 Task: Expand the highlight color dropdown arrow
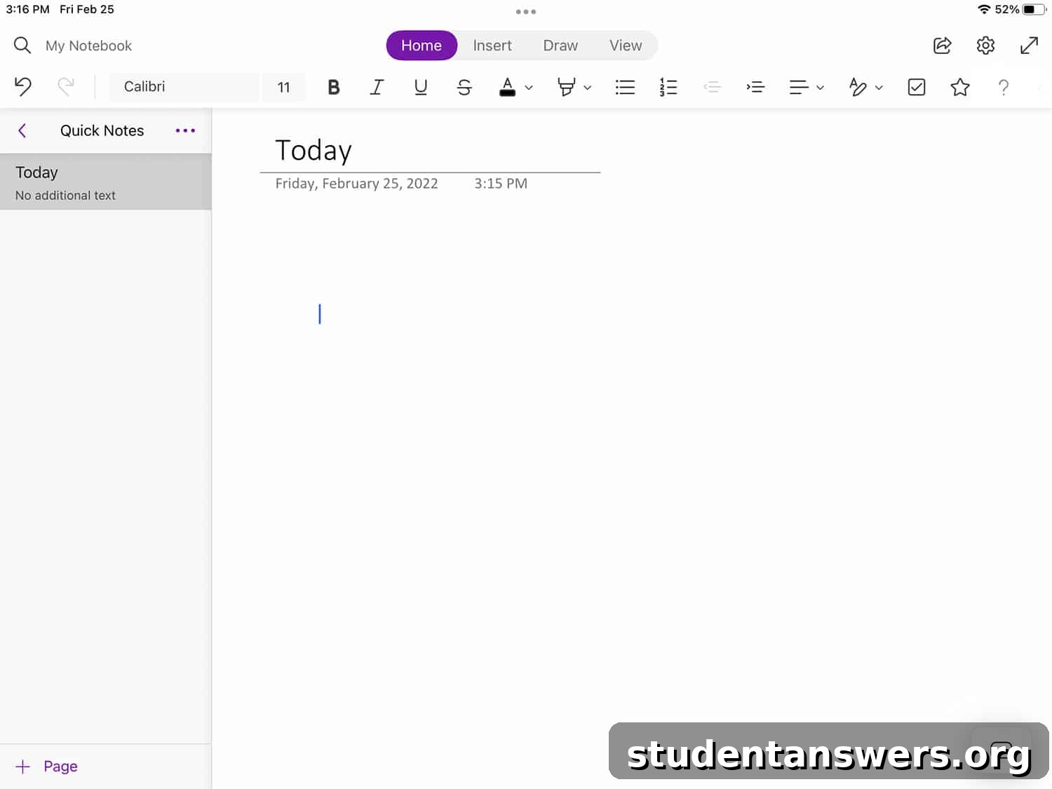coord(588,88)
